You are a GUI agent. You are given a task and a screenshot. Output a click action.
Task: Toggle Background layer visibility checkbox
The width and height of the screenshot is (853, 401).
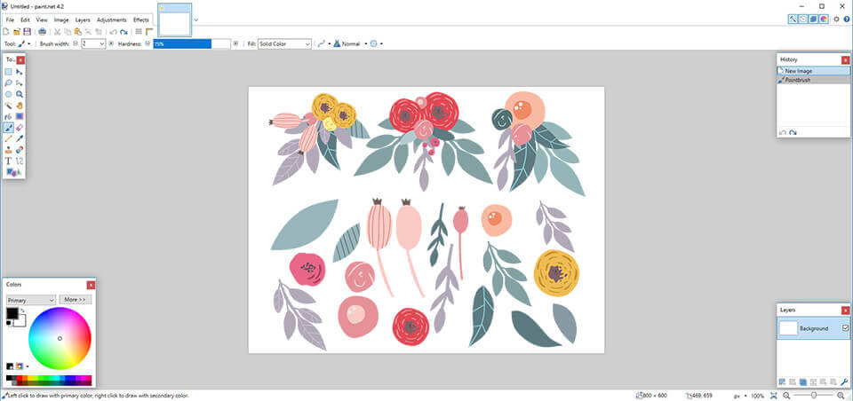click(x=845, y=328)
